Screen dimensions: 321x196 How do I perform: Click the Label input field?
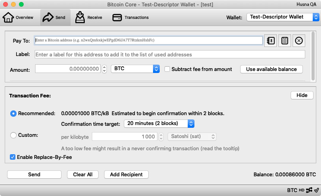coord(170,54)
